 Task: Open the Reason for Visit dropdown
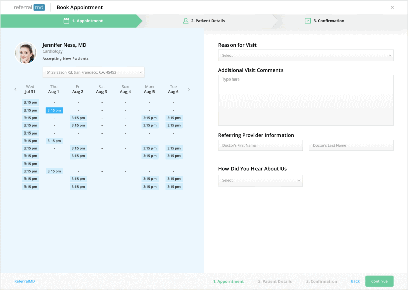click(305, 56)
